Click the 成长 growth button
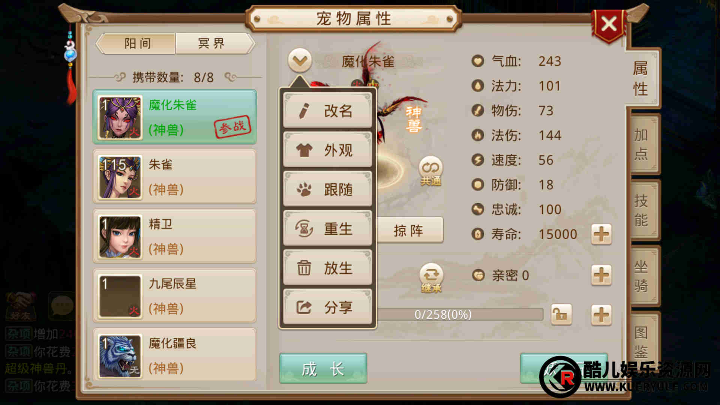The image size is (720, 405). pyautogui.click(x=323, y=369)
